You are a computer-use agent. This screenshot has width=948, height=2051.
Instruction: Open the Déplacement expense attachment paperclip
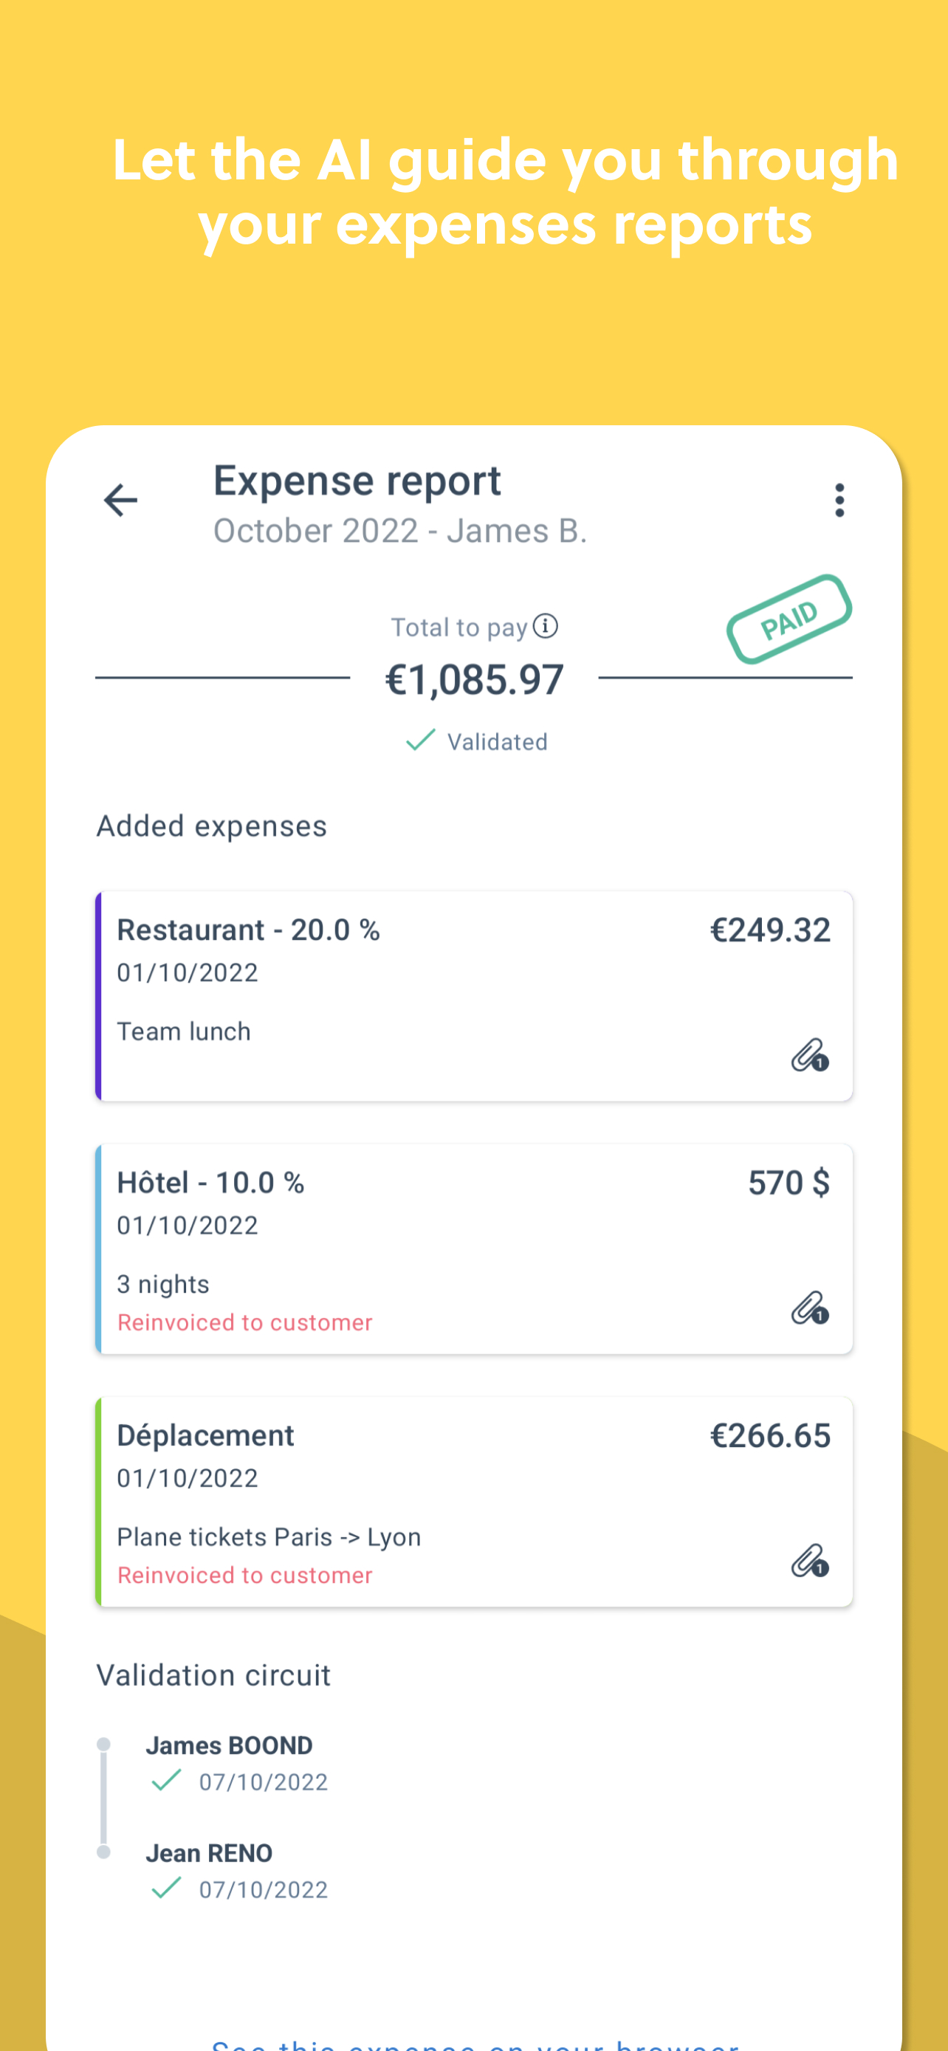tap(810, 1562)
